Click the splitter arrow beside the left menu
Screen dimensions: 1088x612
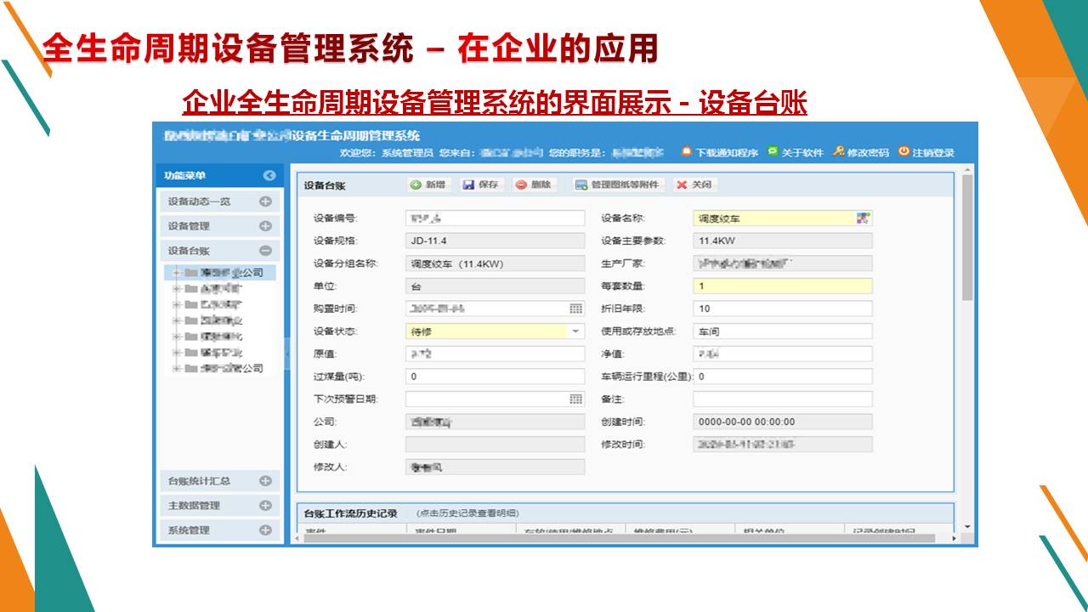point(288,354)
